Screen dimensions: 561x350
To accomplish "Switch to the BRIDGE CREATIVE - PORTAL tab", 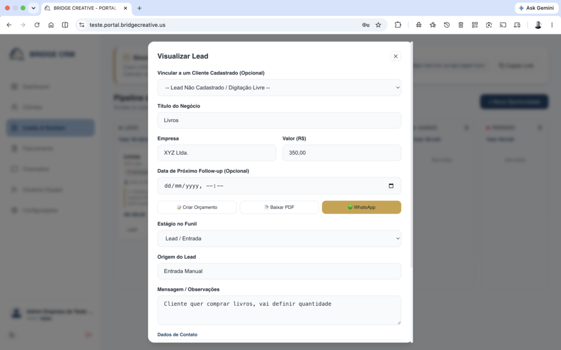I will click(86, 8).
